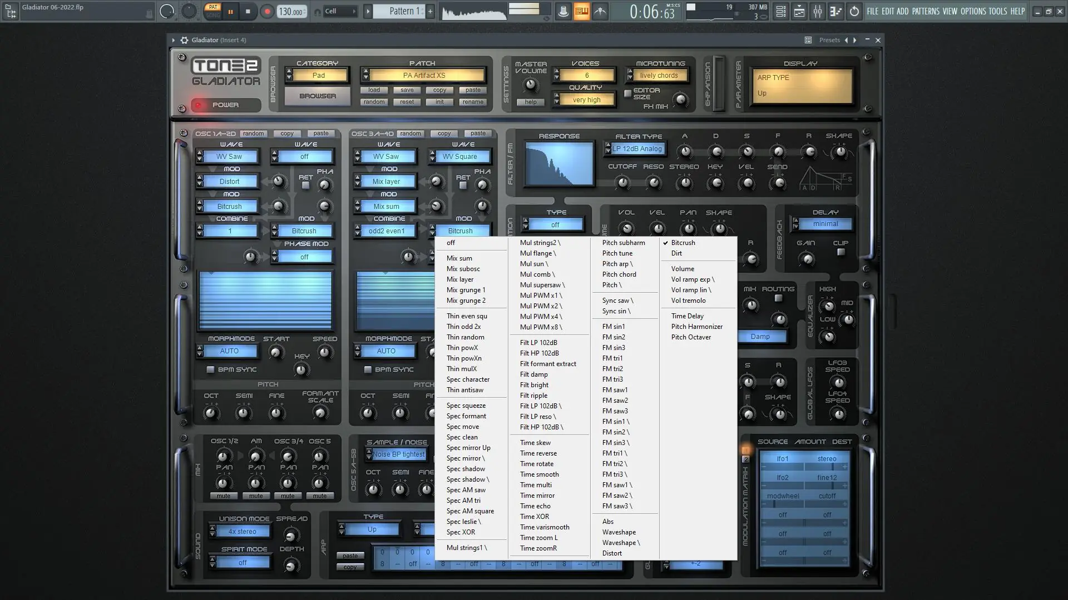The image size is (1068, 600).
Task: Open the mixer window icon
Action: click(818, 11)
